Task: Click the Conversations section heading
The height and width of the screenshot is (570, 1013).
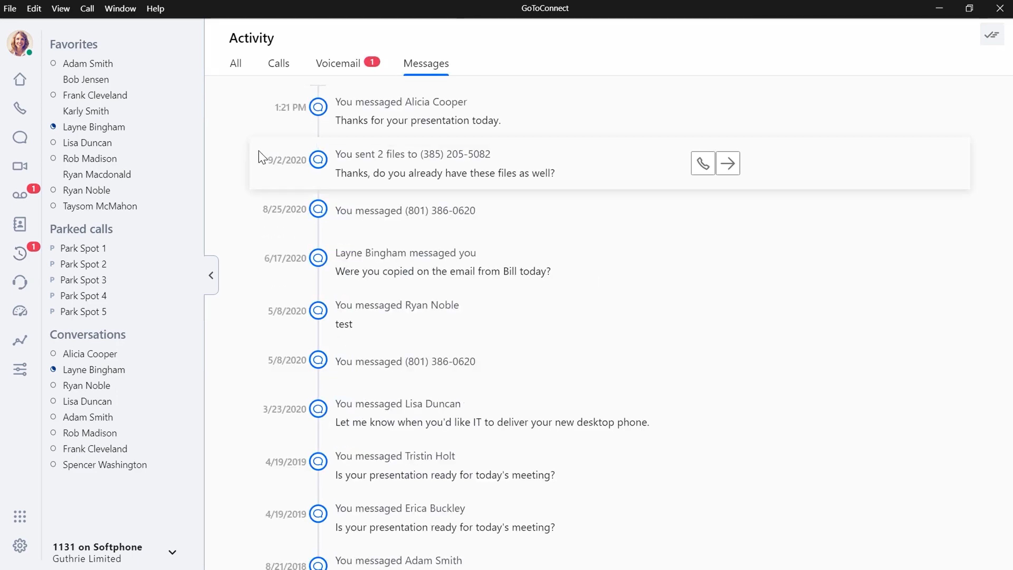Action: (88, 334)
